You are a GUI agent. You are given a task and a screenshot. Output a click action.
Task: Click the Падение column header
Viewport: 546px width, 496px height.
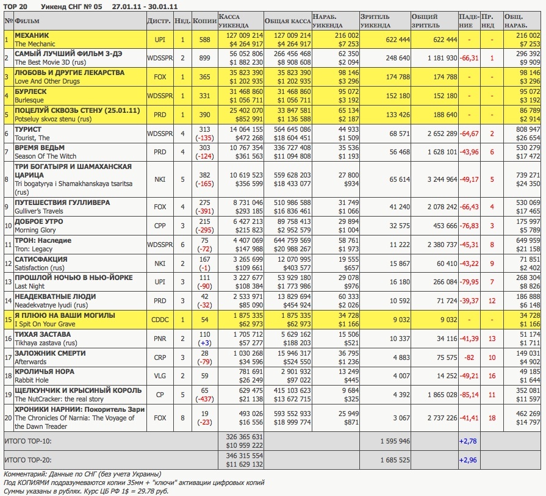(469, 21)
